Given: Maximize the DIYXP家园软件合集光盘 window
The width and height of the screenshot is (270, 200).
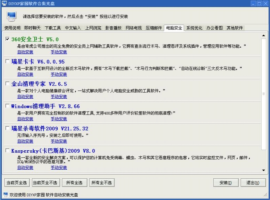Looking at the screenshot, I should point(260,3).
